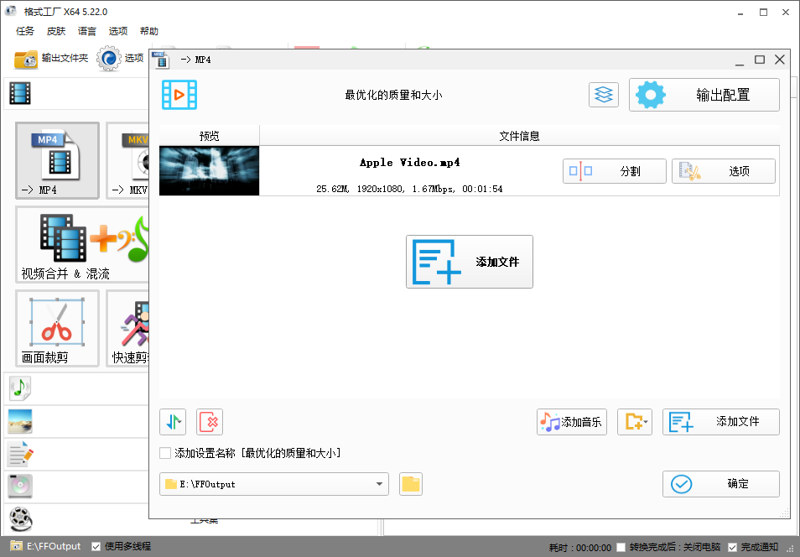Expand the video category film icon
This screenshot has width=800, height=557.
point(20,93)
